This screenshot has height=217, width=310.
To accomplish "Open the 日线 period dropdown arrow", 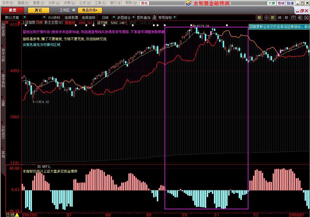I will [x=114, y=18].
